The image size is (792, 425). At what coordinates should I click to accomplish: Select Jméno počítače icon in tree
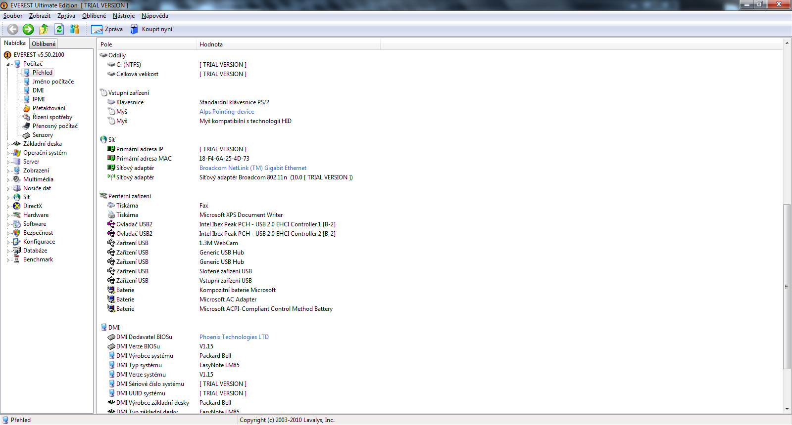(27, 82)
